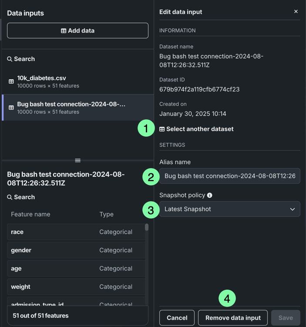
Task: Click the Select another dataset link
Action: tap(200, 129)
